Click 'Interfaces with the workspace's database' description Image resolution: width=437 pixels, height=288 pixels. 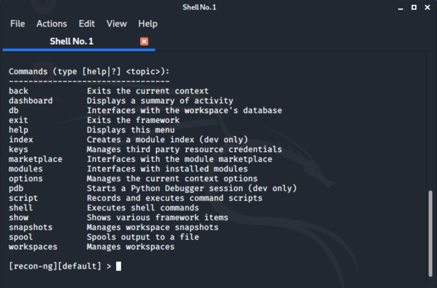coord(184,110)
